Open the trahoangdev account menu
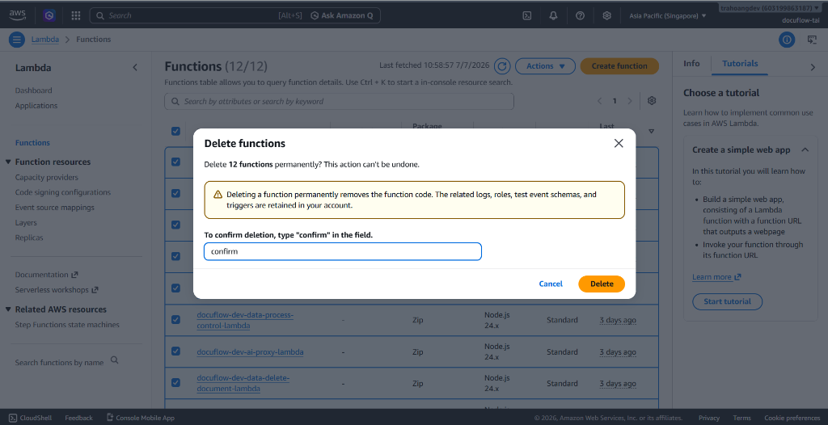This screenshot has width=828, height=425. point(770,8)
